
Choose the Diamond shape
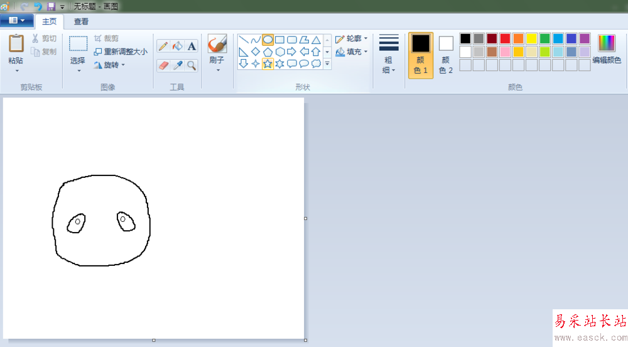pyautogui.click(x=256, y=52)
